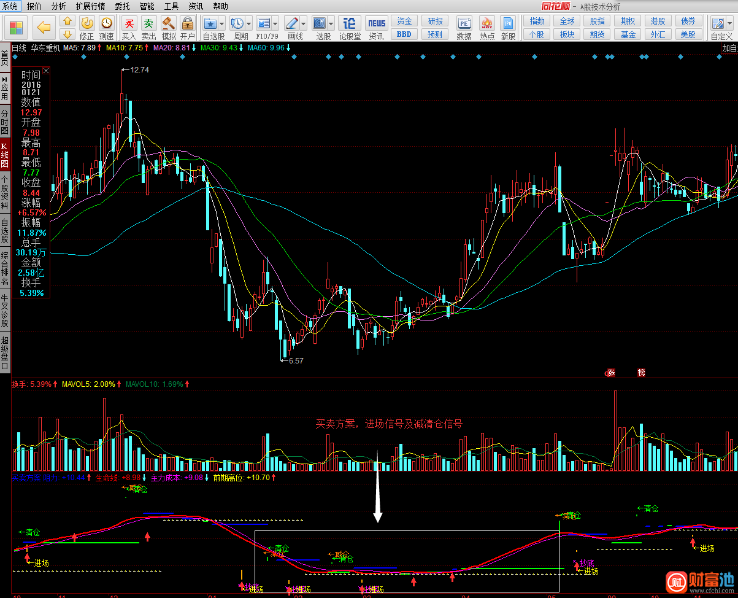Viewport: 738px width, 598px height.
Task: Click the 全球 button
Action: pyautogui.click(x=567, y=21)
